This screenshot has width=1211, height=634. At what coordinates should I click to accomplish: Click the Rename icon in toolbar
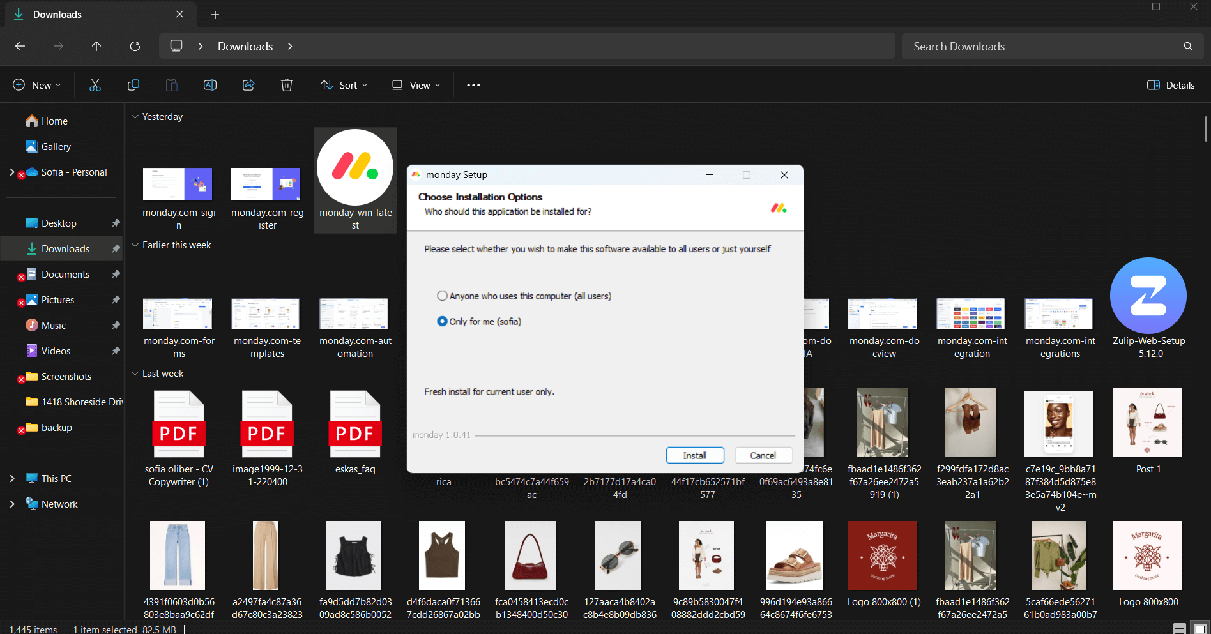click(x=210, y=85)
